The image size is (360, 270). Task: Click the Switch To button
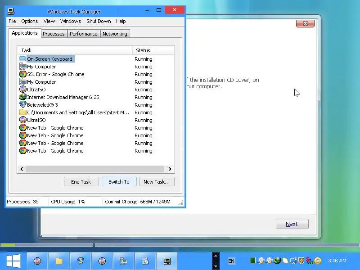click(x=119, y=182)
